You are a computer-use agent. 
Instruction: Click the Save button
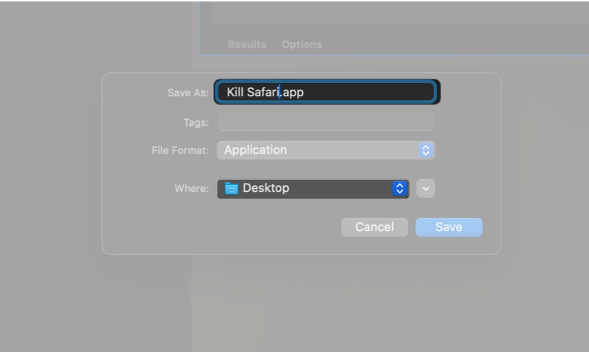pos(449,227)
